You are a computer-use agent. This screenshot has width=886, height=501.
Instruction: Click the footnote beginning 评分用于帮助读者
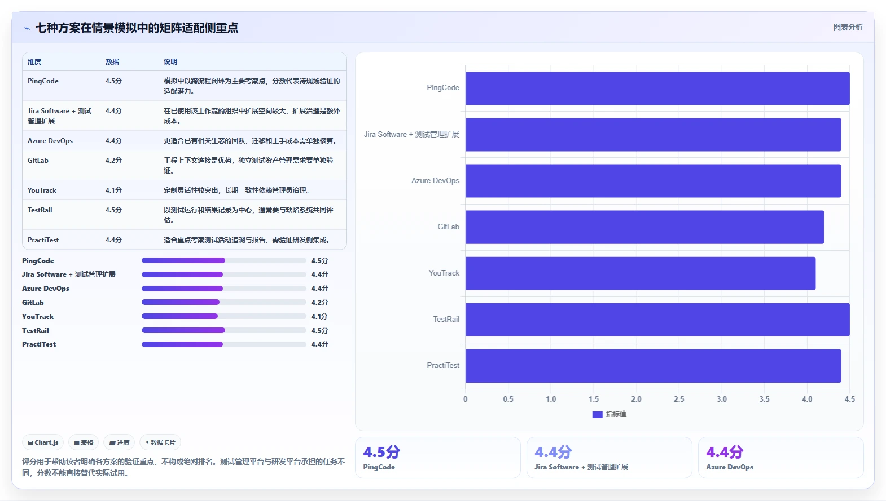click(x=183, y=467)
